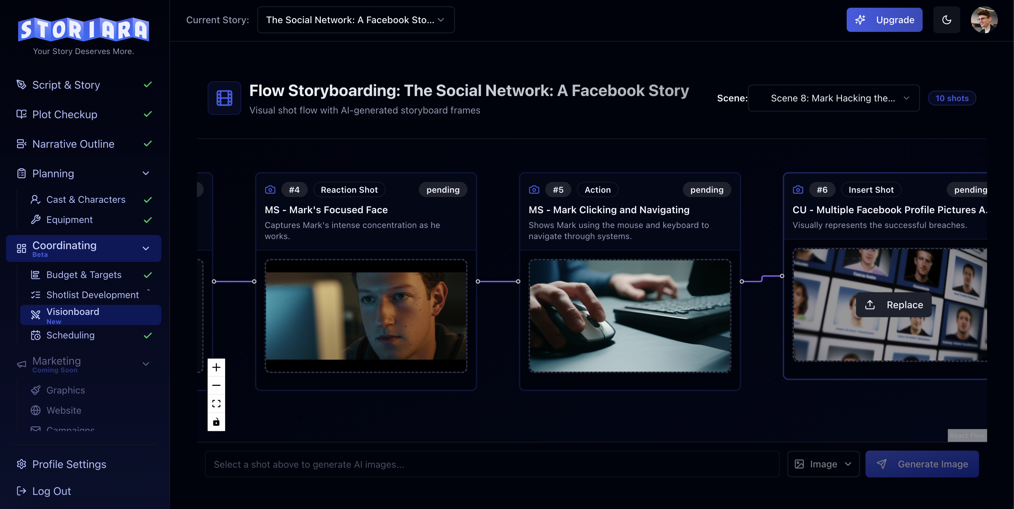The width and height of the screenshot is (1014, 509).
Task: Zoom out the flow canvas
Action: pos(216,385)
